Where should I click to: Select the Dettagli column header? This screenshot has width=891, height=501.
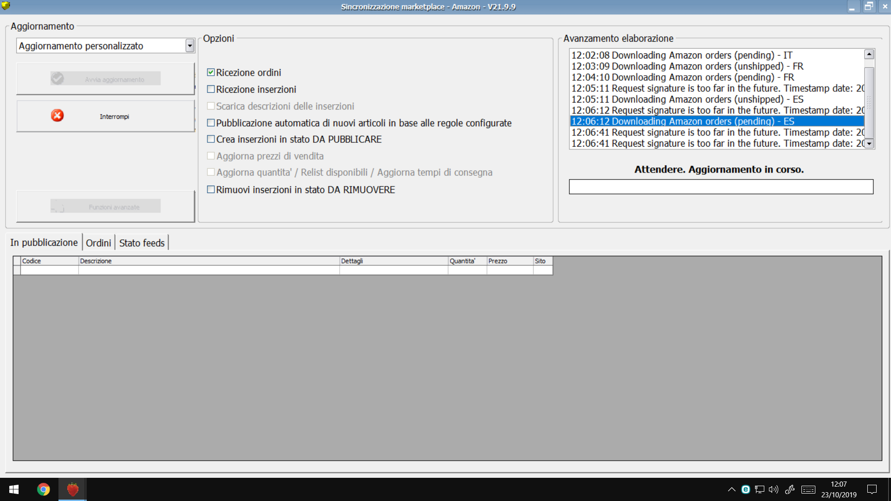coord(394,261)
